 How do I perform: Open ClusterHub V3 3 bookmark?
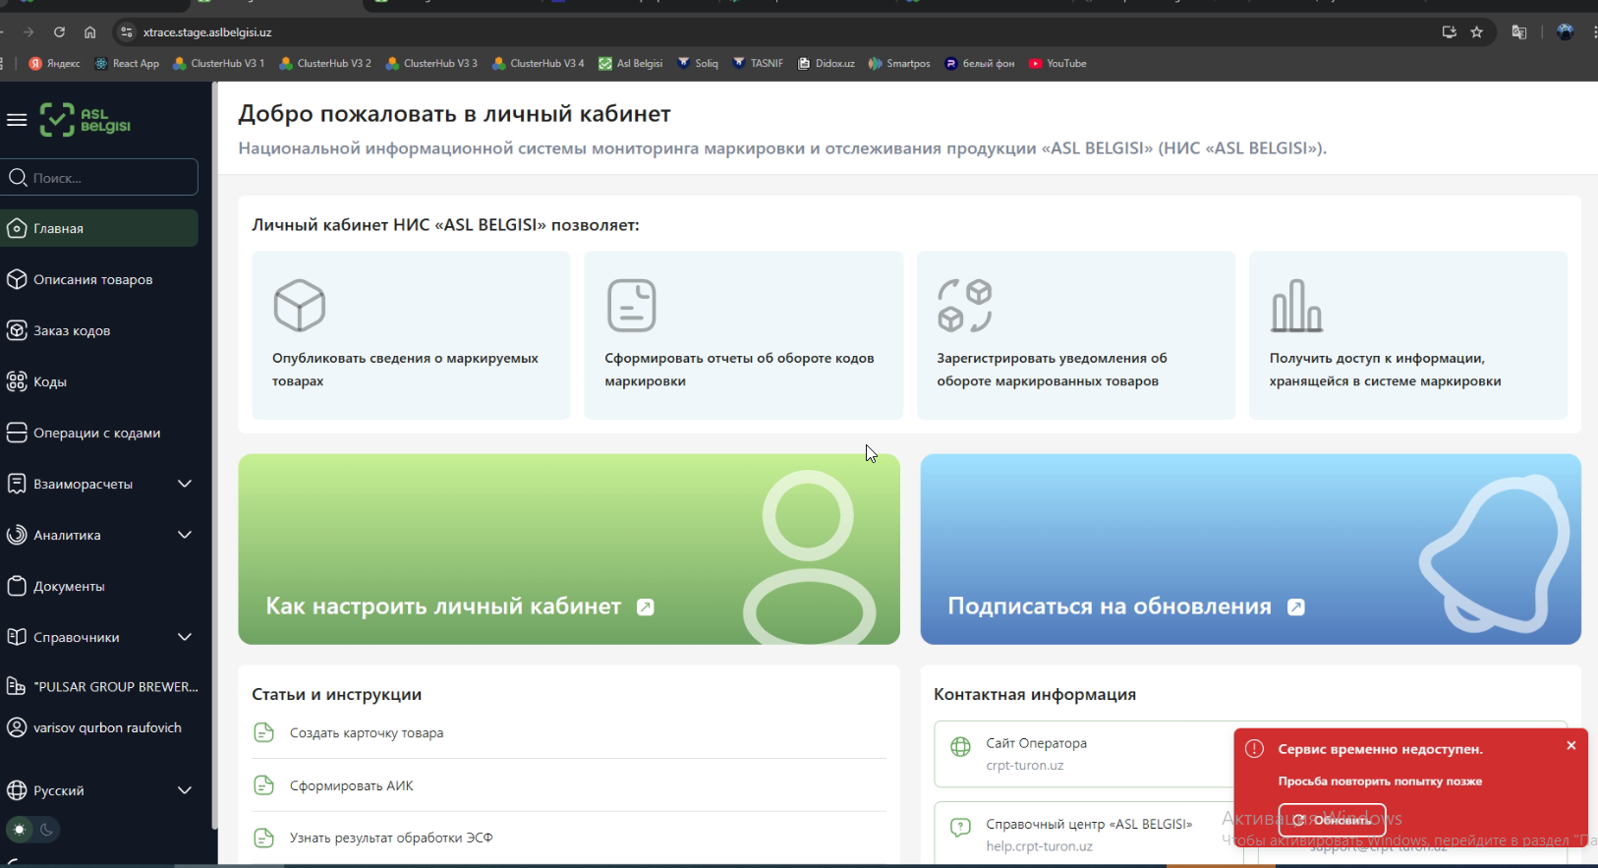(x=431, y=64)
